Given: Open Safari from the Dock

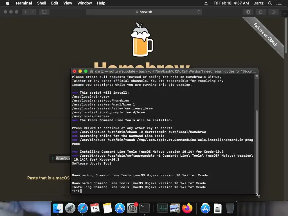Looking at the screenshot, I should click(x=83, y=208).
